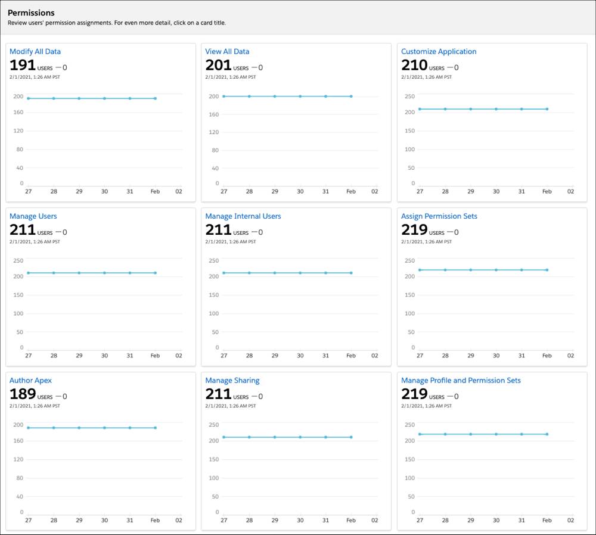Click the 191 users count in Modify All Data
Screen dimensions: 596x535
(x=23, y=66)
